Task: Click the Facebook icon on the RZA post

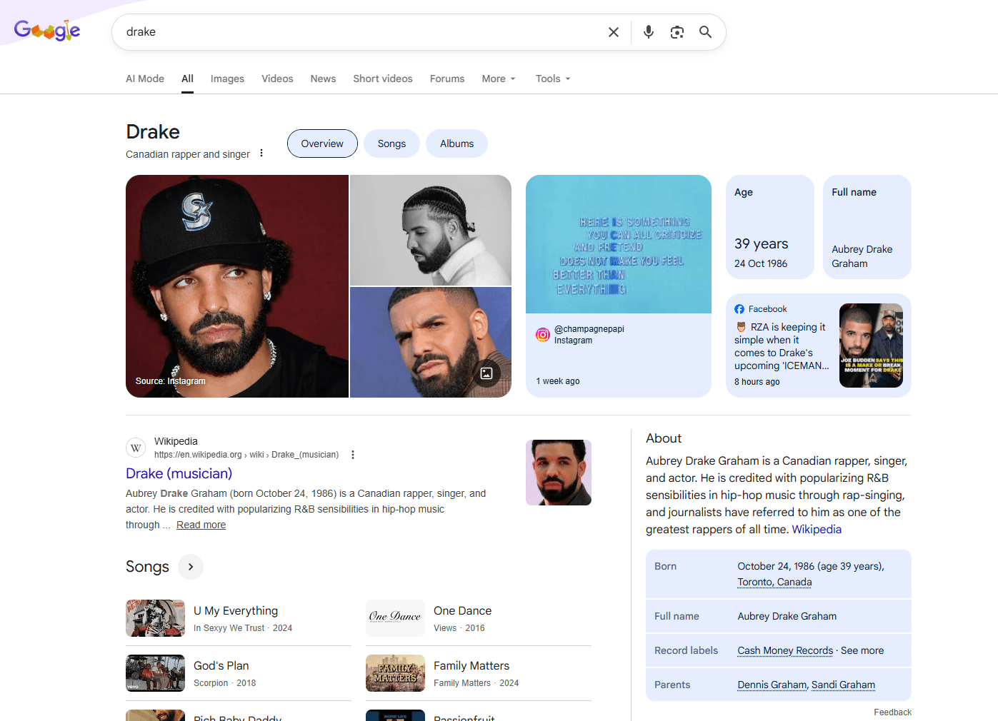Action: point(739,309)
